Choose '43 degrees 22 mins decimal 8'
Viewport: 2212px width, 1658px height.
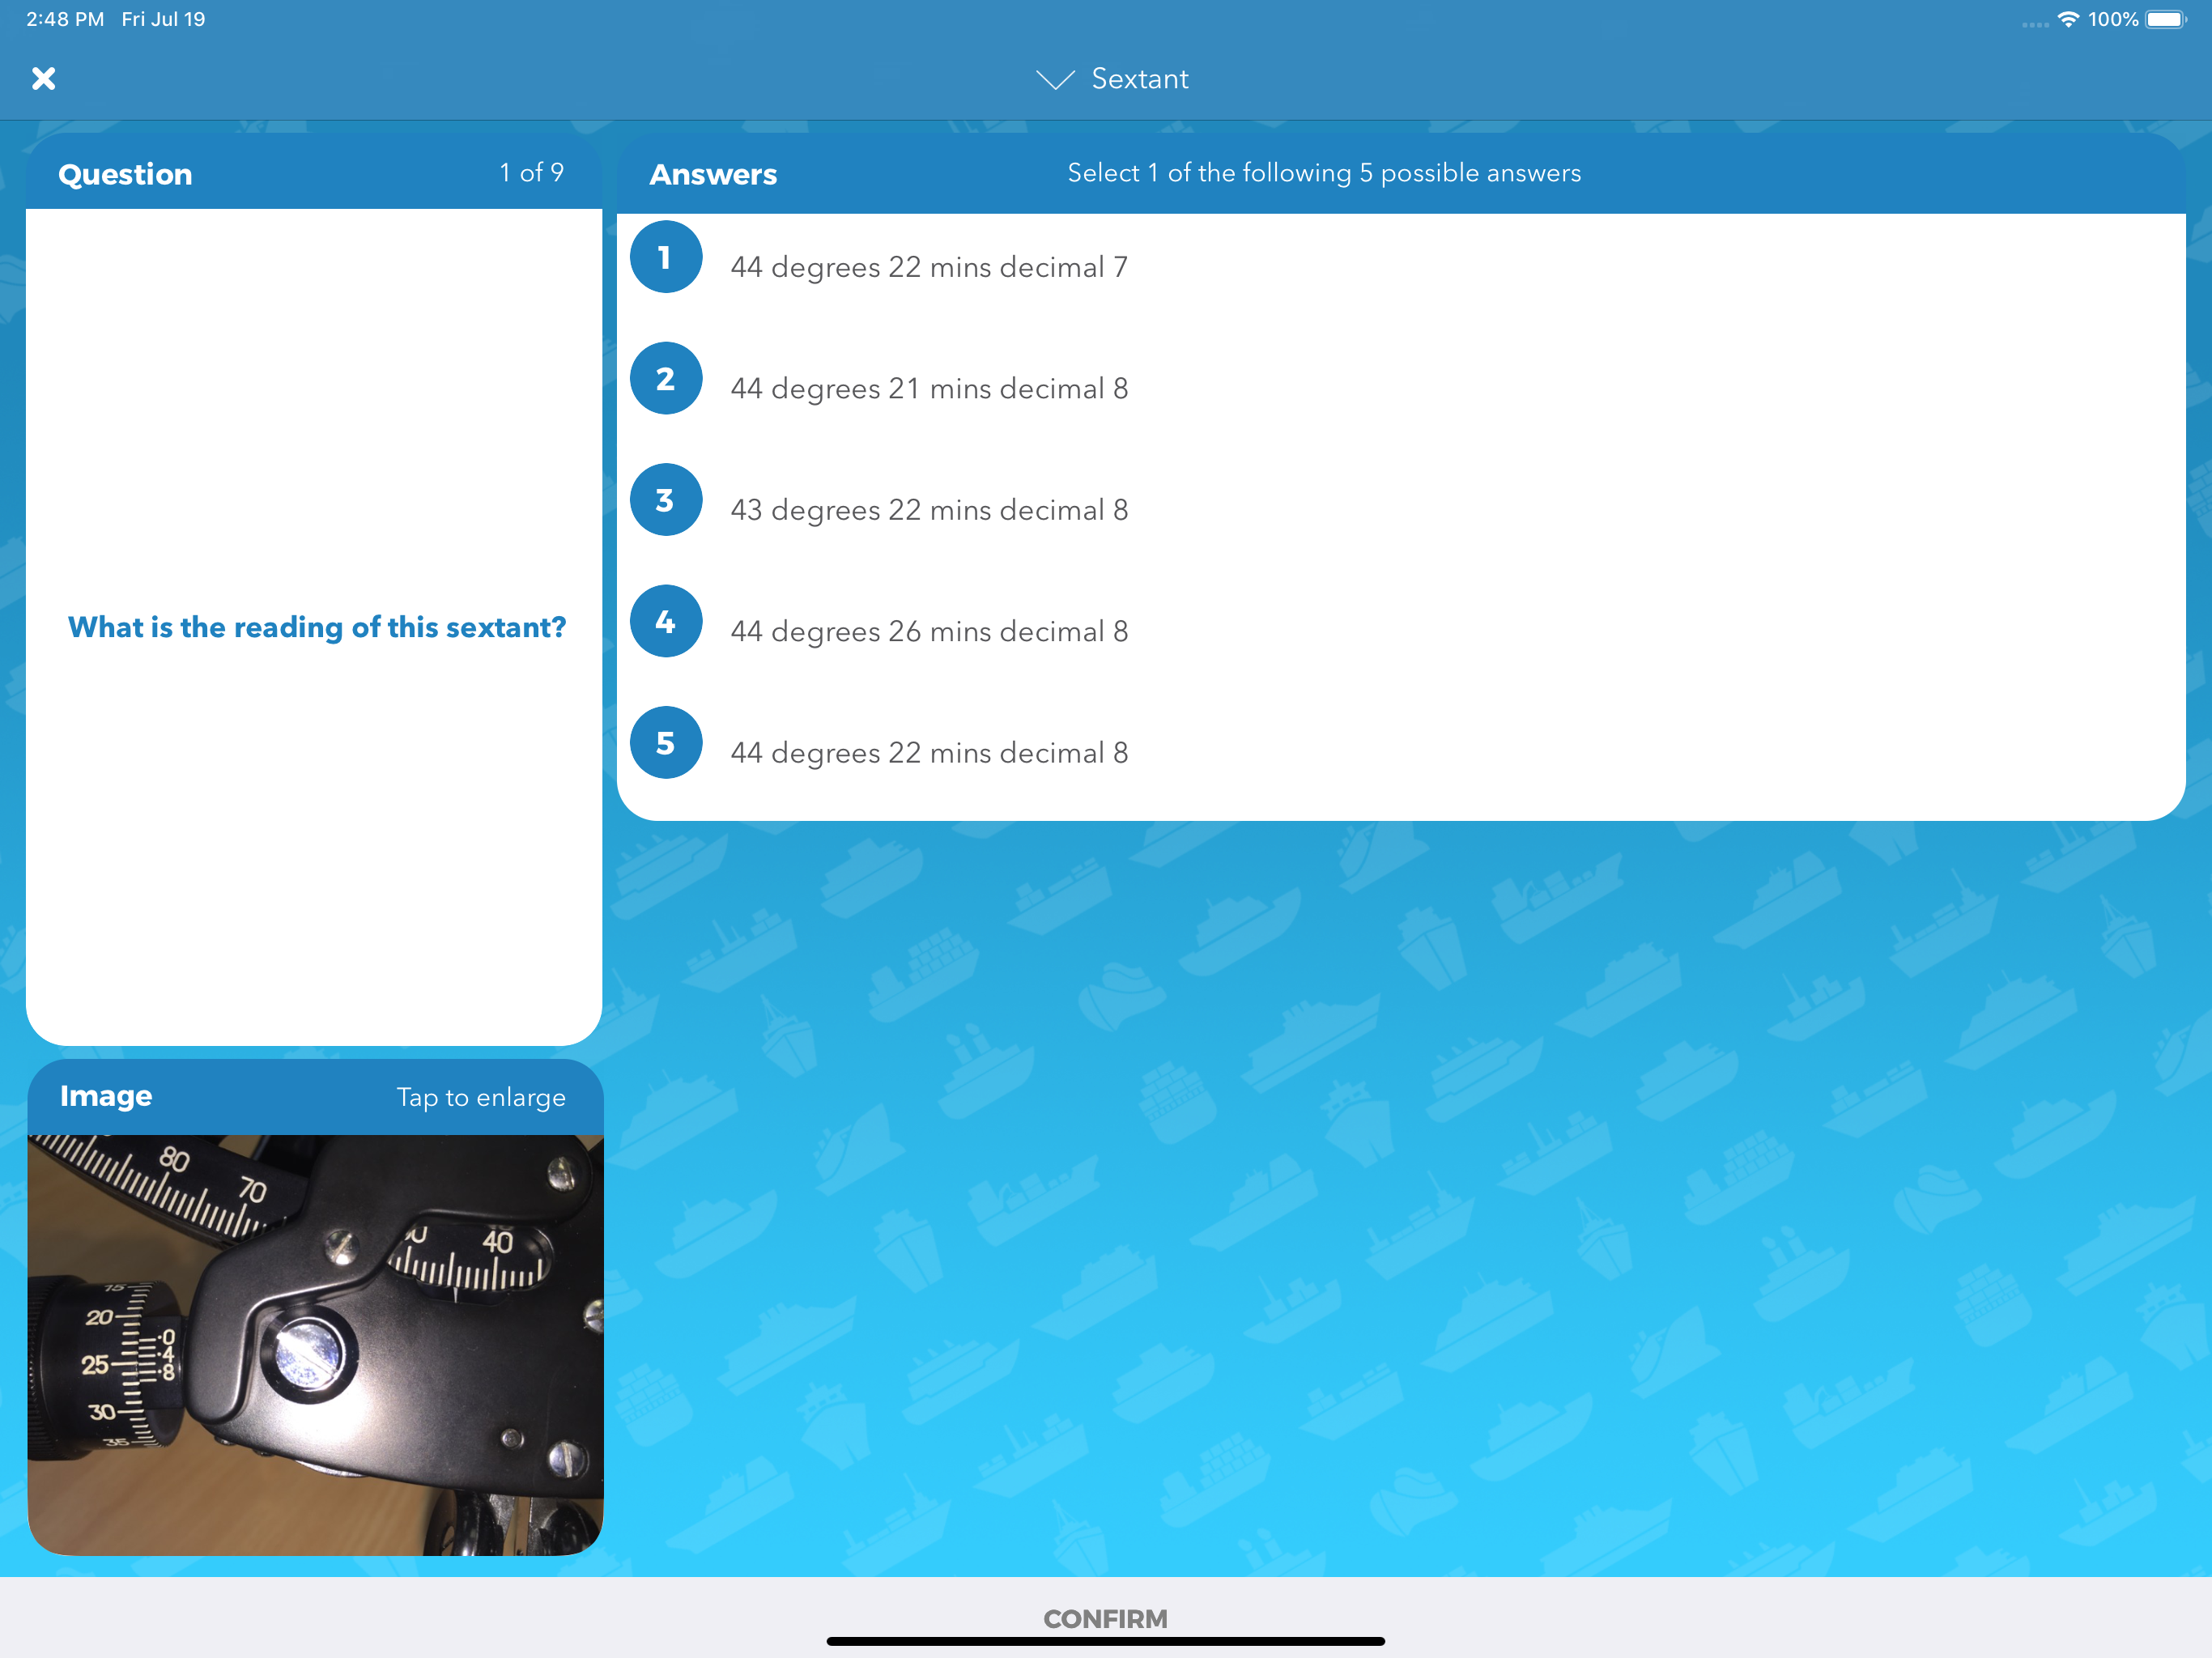point(929,510)
